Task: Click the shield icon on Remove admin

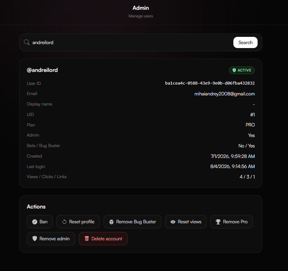Action: click(x=35, y=238)
